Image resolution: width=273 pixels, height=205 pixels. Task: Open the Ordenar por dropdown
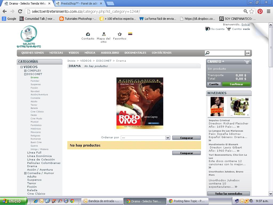145,138
